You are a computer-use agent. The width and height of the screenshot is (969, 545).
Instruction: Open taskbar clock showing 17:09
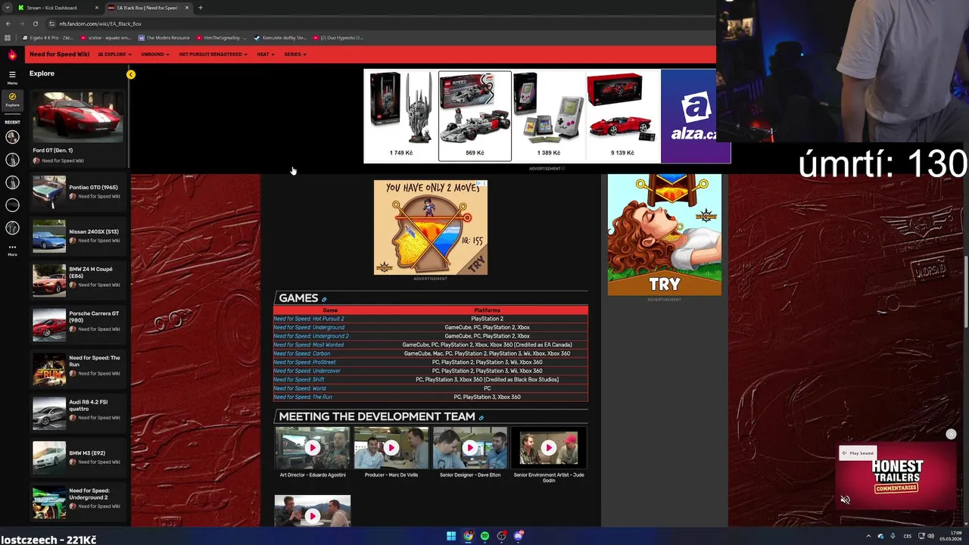pos(951,536)
